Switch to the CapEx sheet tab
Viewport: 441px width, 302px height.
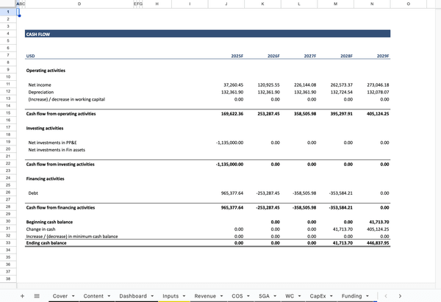tap(318, 295)
